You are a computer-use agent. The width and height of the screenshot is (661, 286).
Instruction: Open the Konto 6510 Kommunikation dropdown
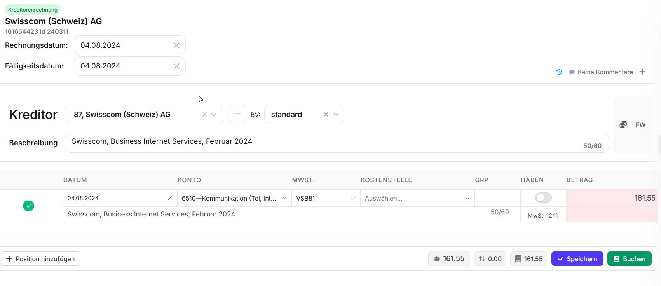coord(284,198)
